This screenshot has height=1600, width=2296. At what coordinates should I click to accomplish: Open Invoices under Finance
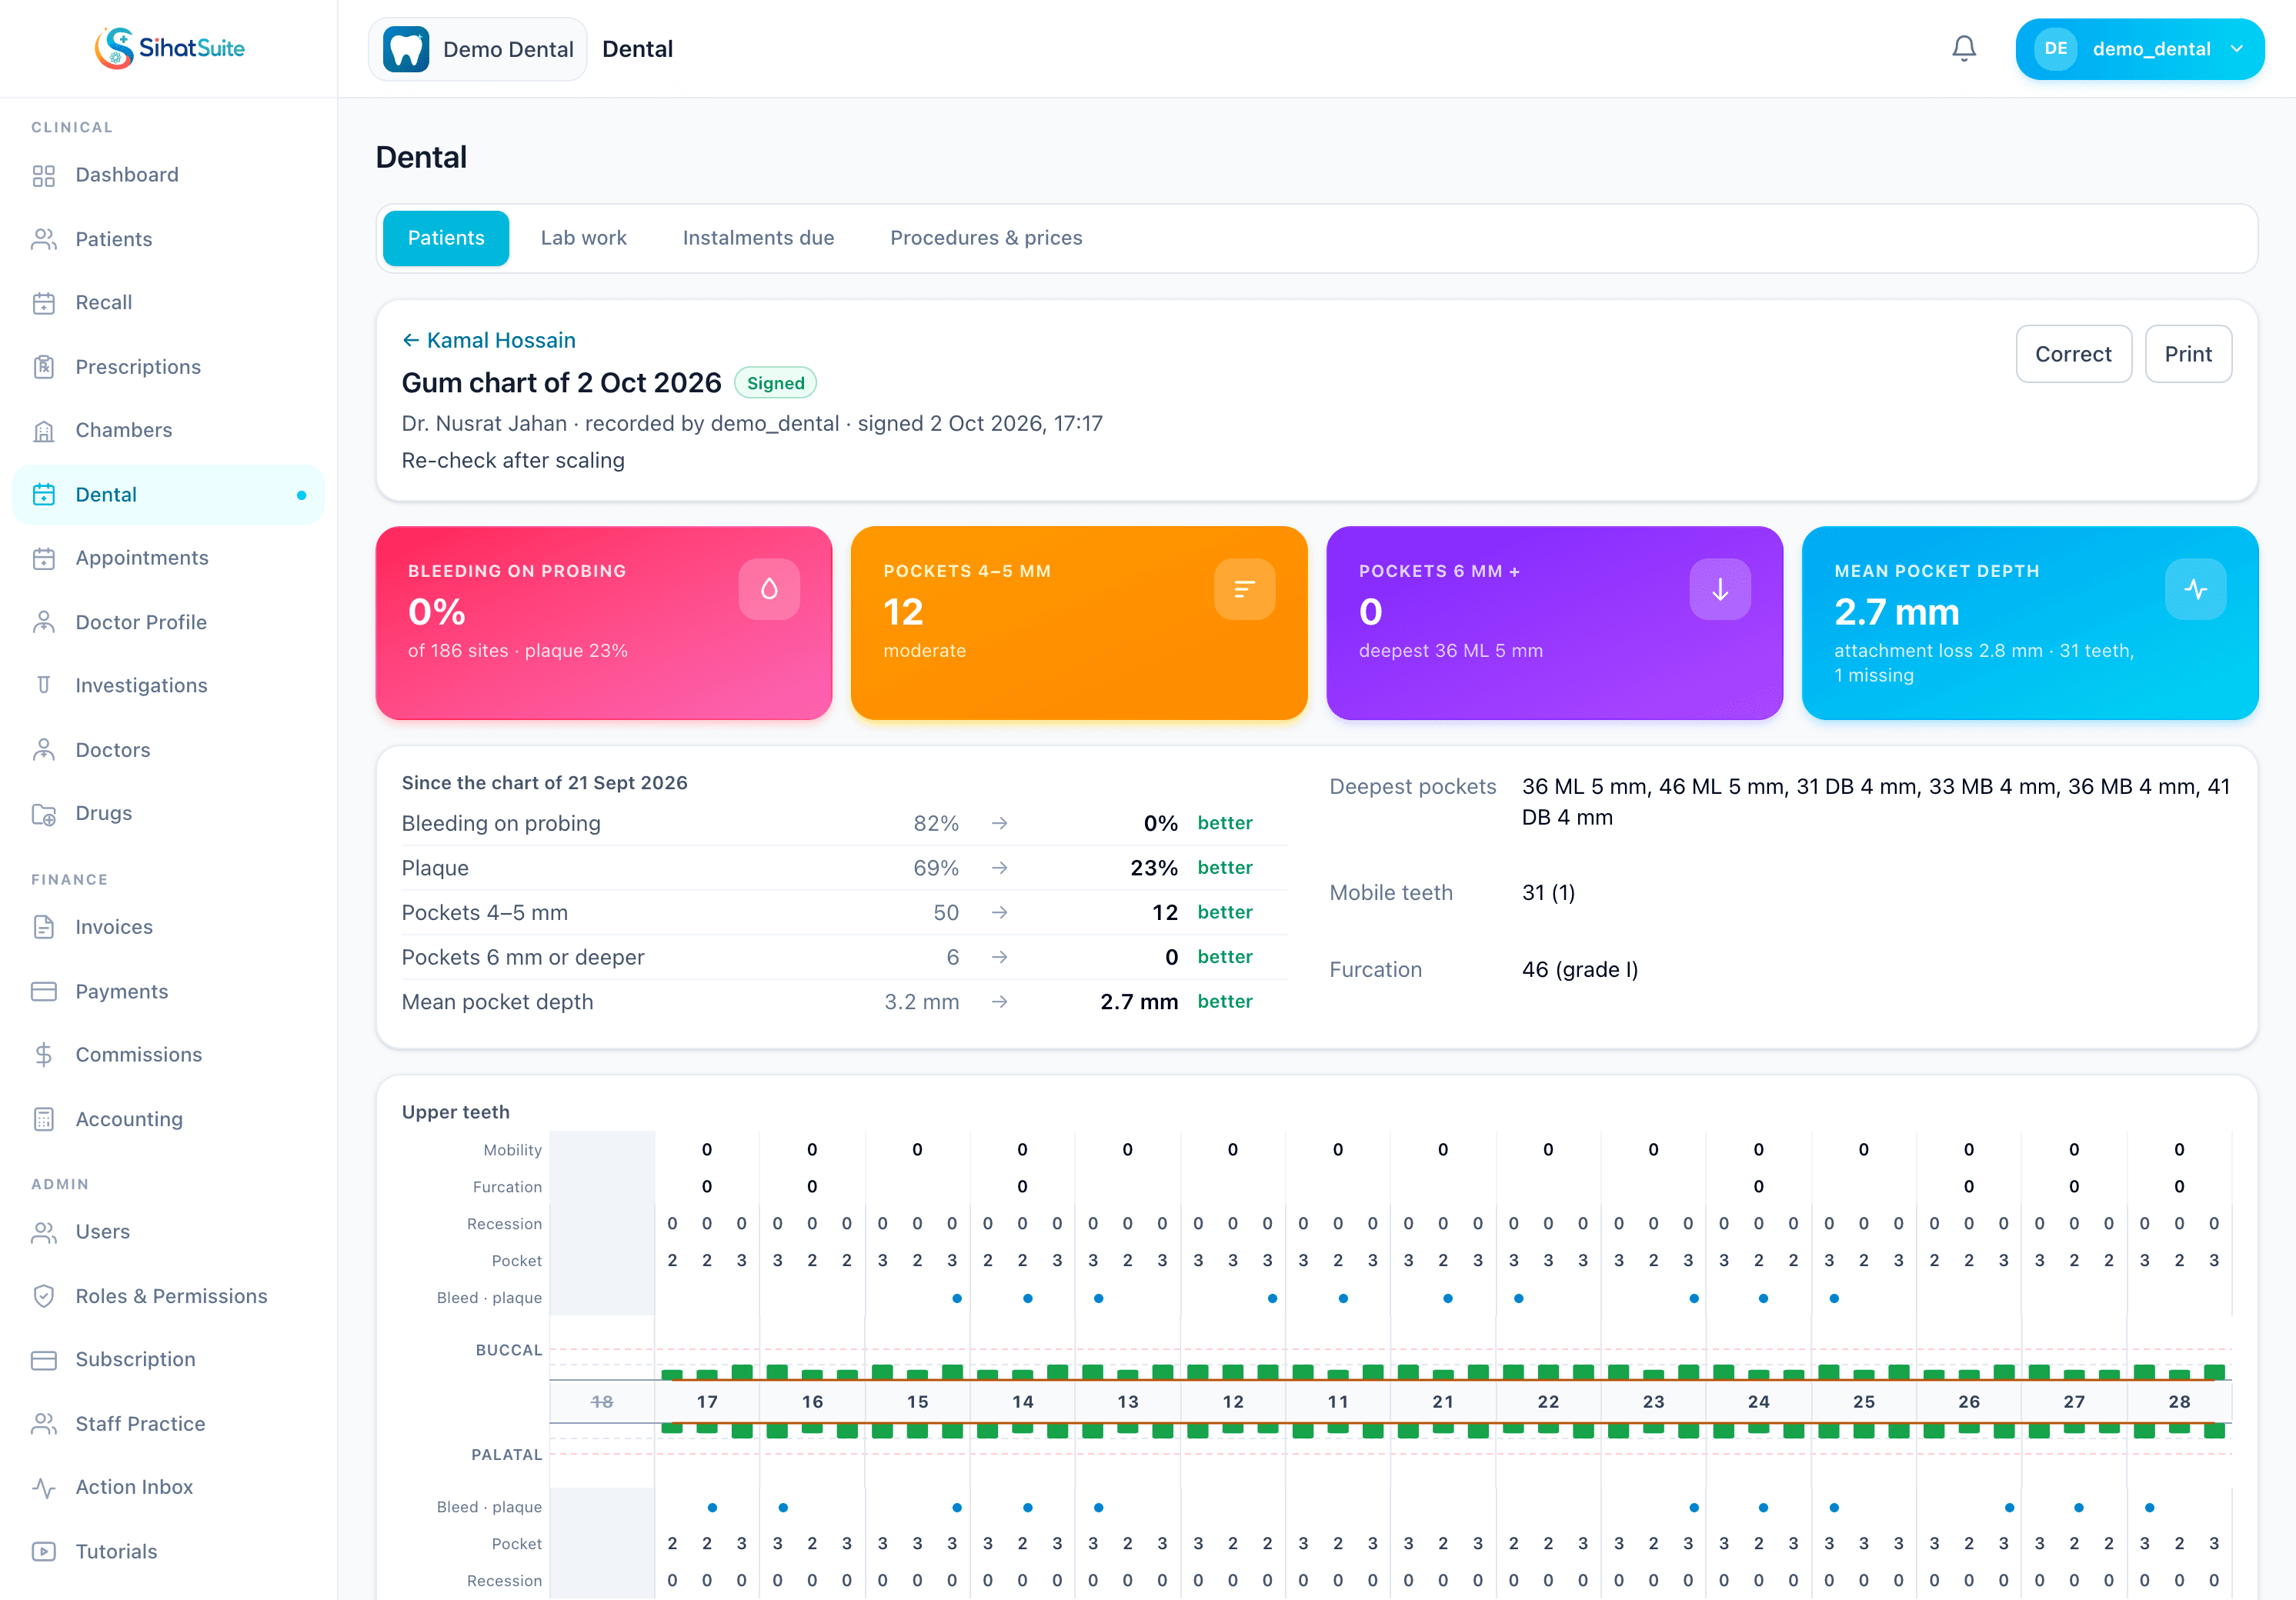(x=168, y=927)
